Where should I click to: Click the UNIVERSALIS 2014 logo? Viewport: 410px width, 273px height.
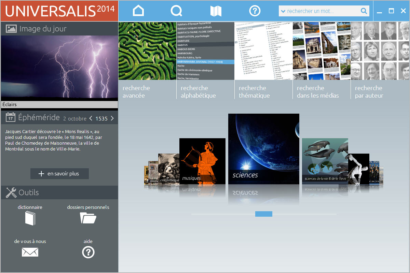pyautogui.click(x=59, y=11)
